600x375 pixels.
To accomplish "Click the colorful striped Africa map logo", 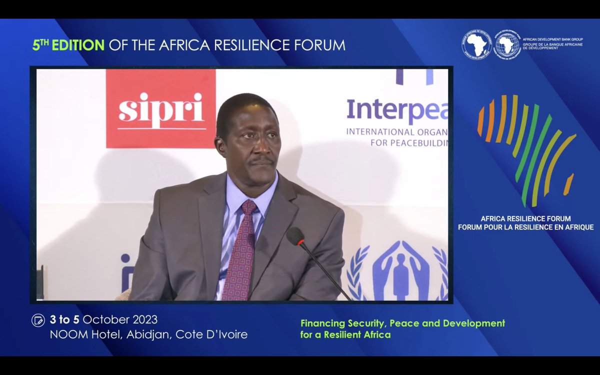I will tap(526, 150).
